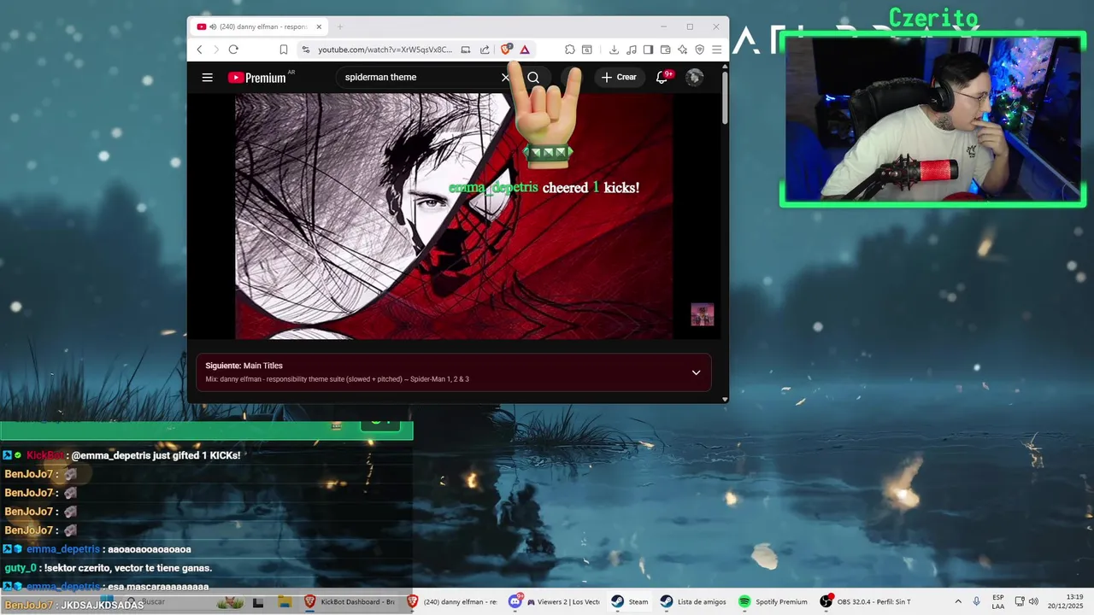Open File Explorer from the taskbar
Screen dimensions: 1094x615
[x=285, y=602]
